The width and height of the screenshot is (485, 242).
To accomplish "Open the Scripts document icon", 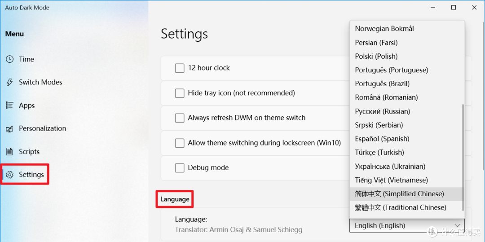I will click(x=10, y=152).
